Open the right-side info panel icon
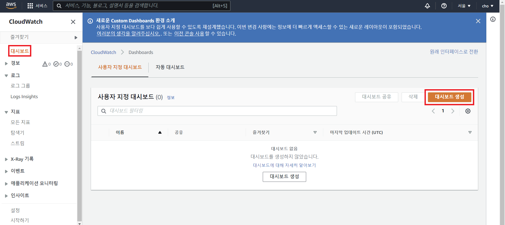The width and height of the screenshot is (505, 225). 493,19
